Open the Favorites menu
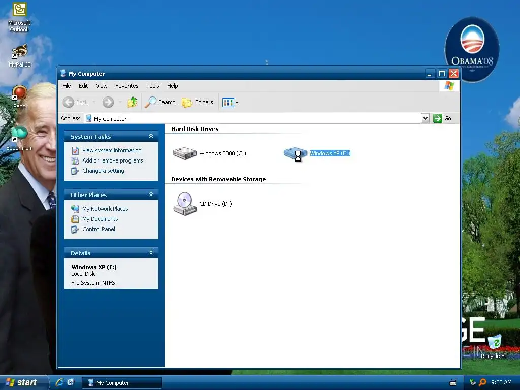The width and height of the screenshot is (520, 390). pyautogui.click(x=126, y=86)
